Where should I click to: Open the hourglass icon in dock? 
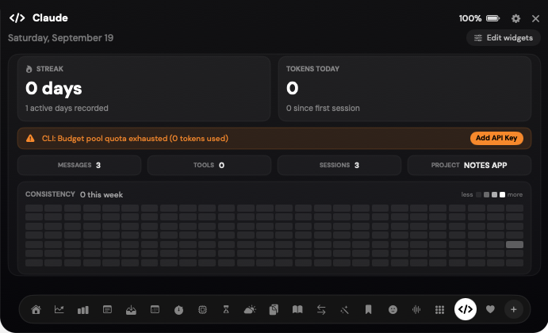click(226, 309)
